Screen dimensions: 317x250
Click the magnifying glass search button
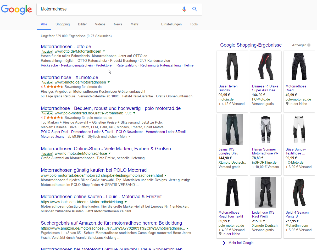(194, 9)
